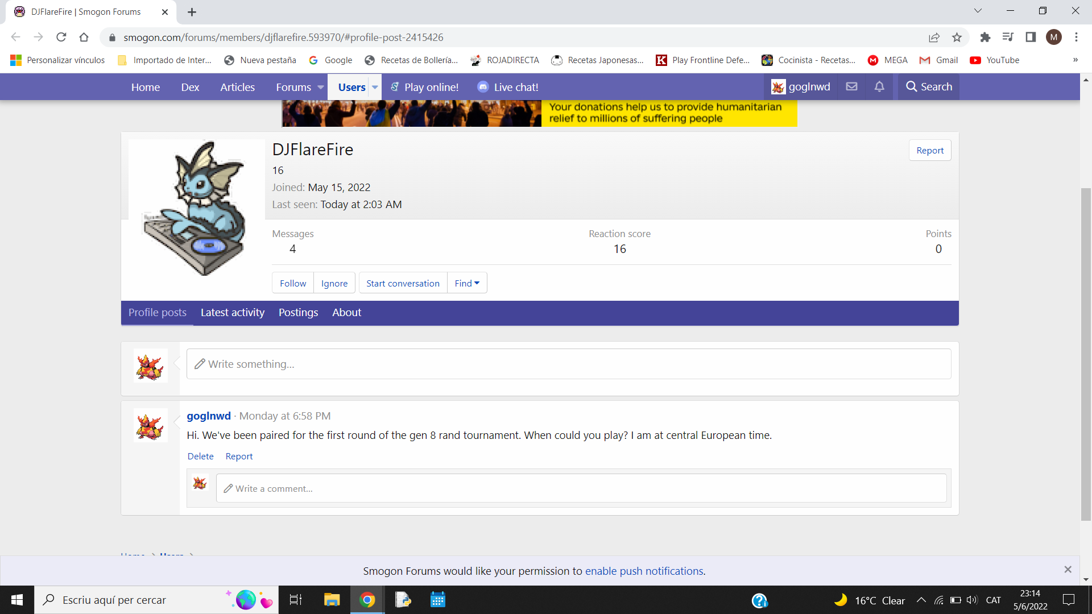Start conversation with DJFlareFire
The width and height of the screenshot is (1092, 614).
coord(403,283)
